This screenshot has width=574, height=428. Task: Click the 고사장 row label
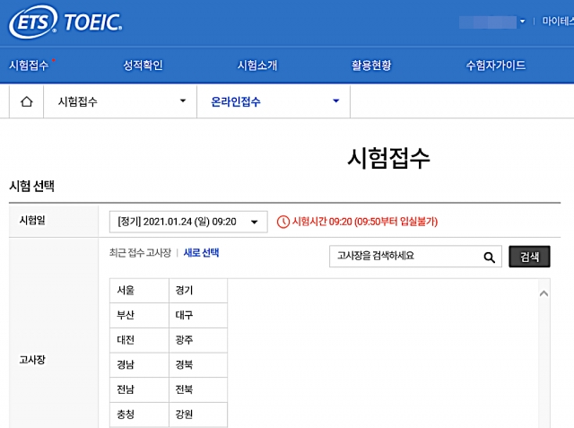32,360
